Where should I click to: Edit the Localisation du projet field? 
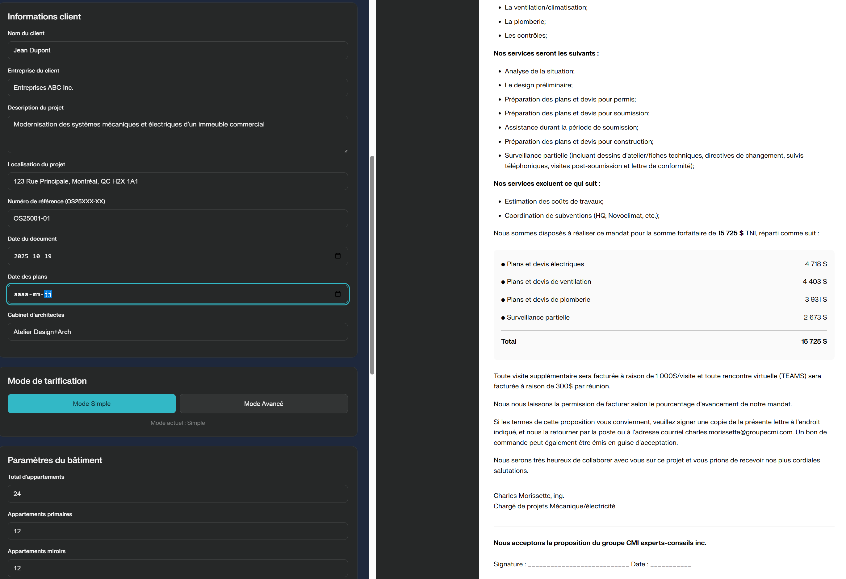[x=177, y=181]
